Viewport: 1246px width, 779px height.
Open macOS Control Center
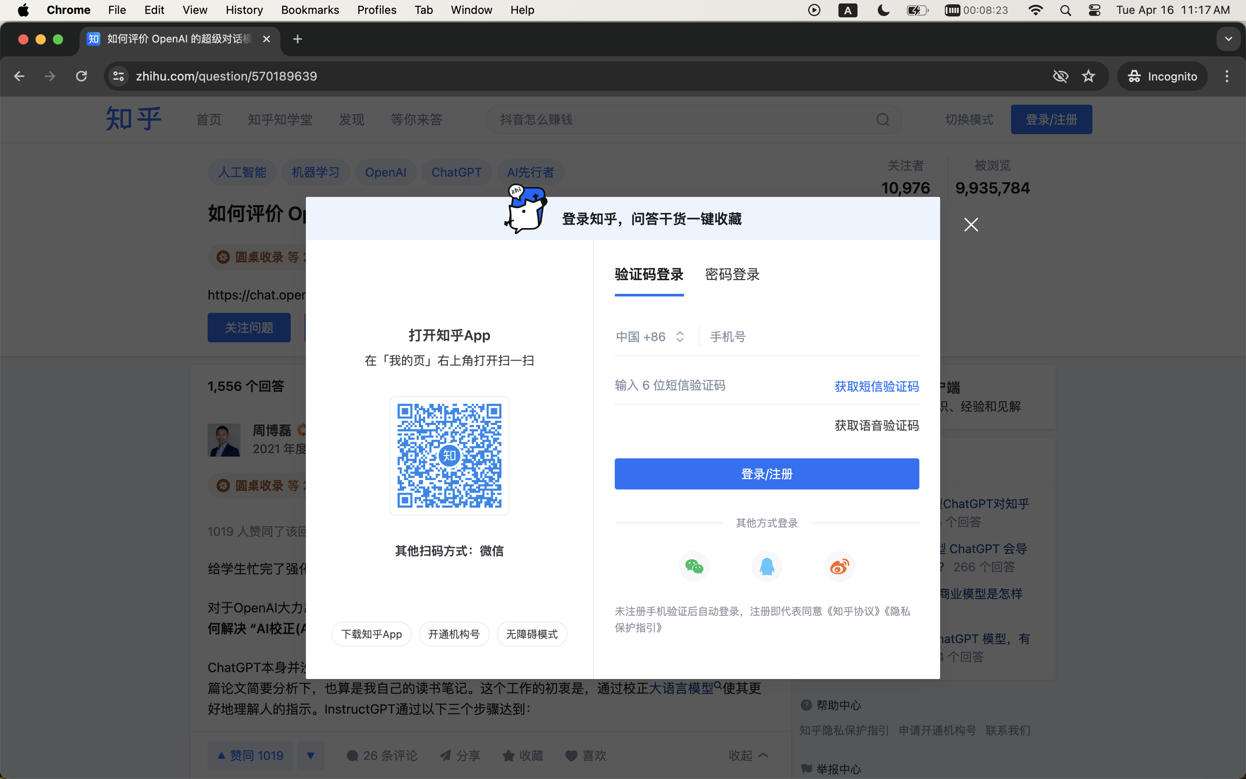point(1094,10)
